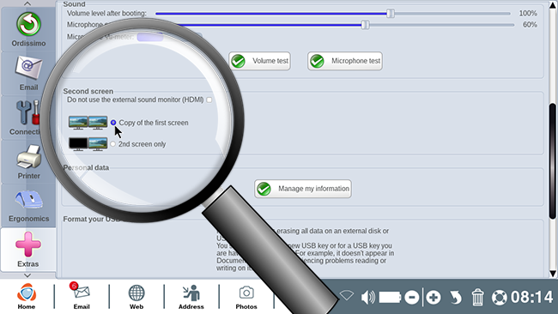Adjust the Microphone level slider handle

click(x=365, y=25)
